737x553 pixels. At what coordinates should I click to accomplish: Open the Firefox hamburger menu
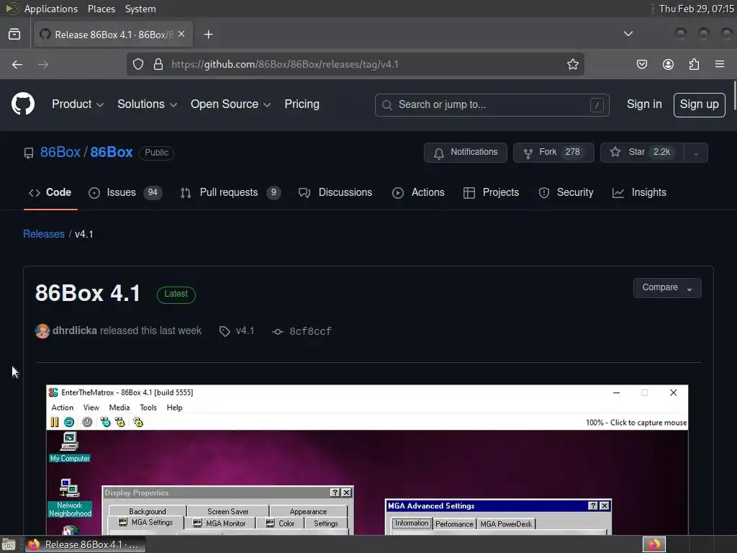pos(720,64)
